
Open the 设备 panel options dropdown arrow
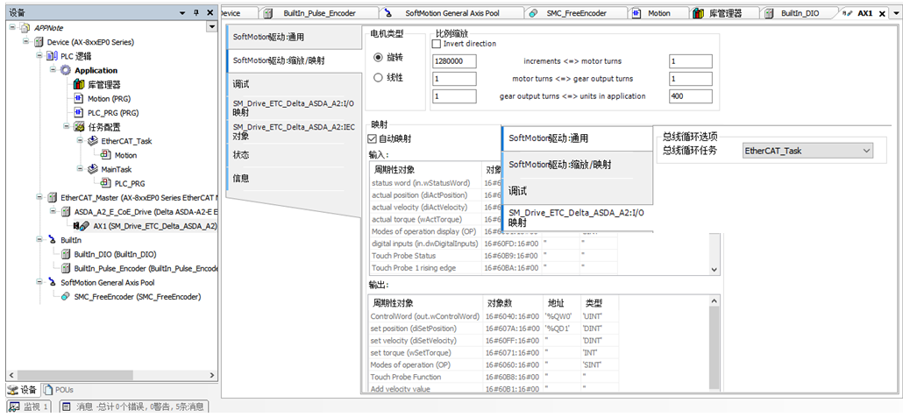point(182,12)
